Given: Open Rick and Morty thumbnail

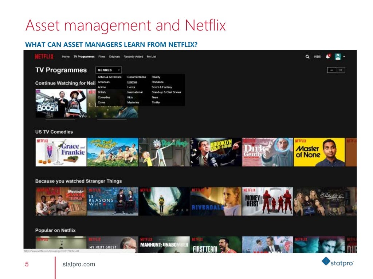Looking at the screenshot, I should pos(164,152).
